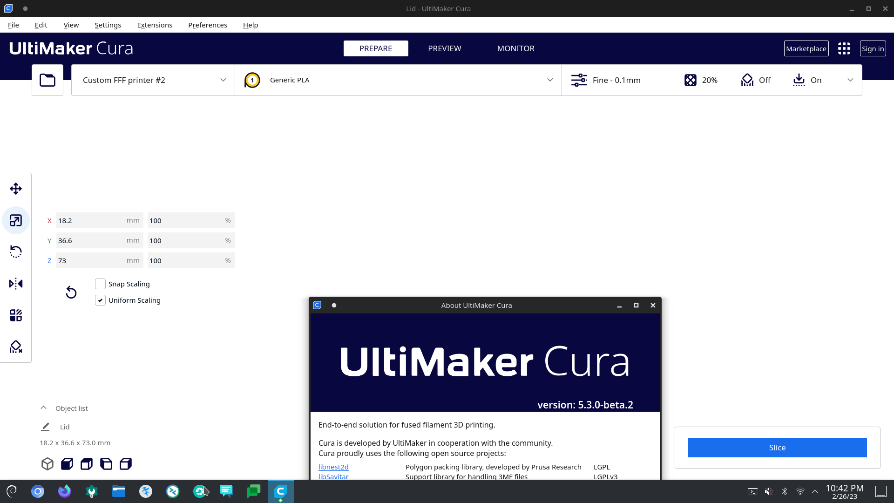Switch camera to front view cube icon

pyautogui.click(x=67, y=464)
